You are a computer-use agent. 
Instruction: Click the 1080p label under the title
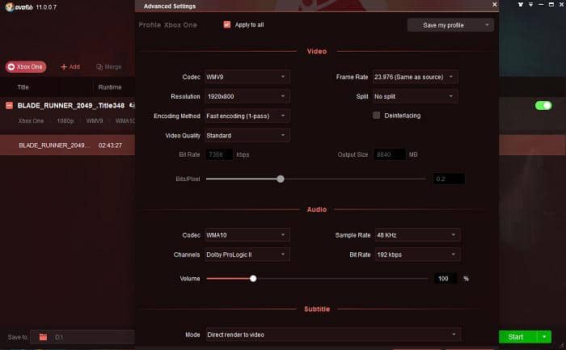[65, 121]
